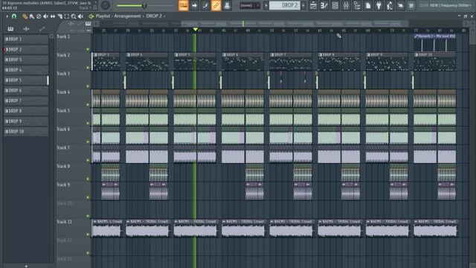
Task: Open the plugin plug icon
Action: (x=379, y=5)
